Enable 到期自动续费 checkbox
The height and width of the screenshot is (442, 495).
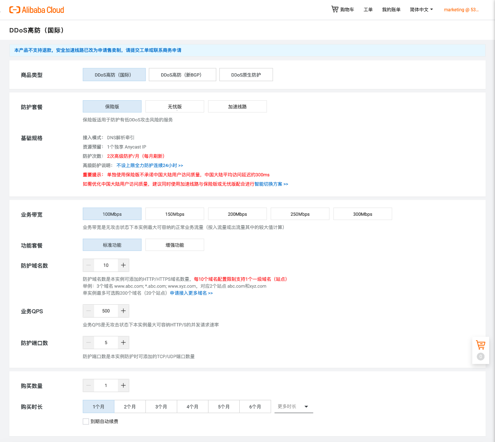pyautogui.click(x=86, y=421)
